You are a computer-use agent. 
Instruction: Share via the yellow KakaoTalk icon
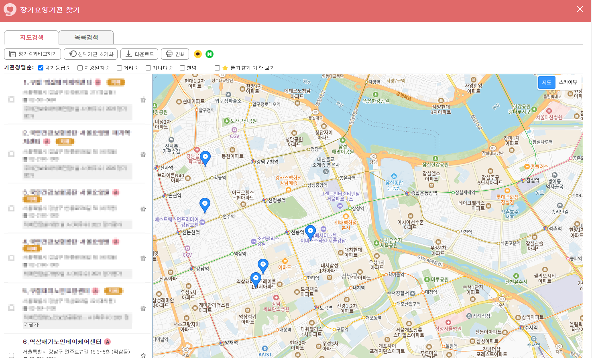pos(197,54)
